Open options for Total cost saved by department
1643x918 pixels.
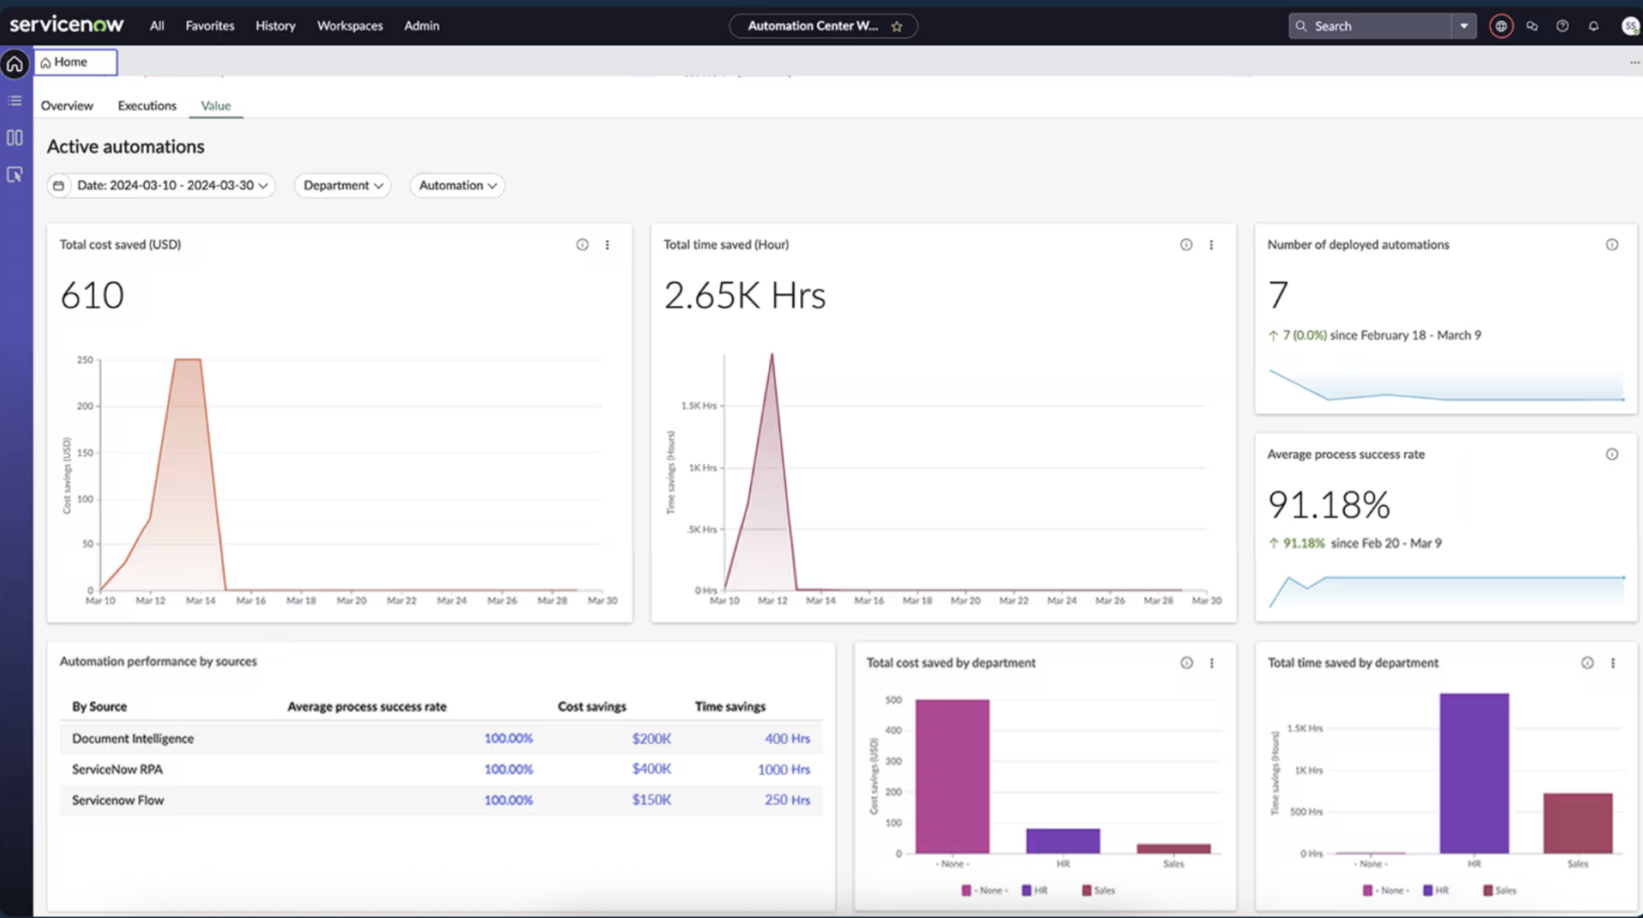point(1212,663)
